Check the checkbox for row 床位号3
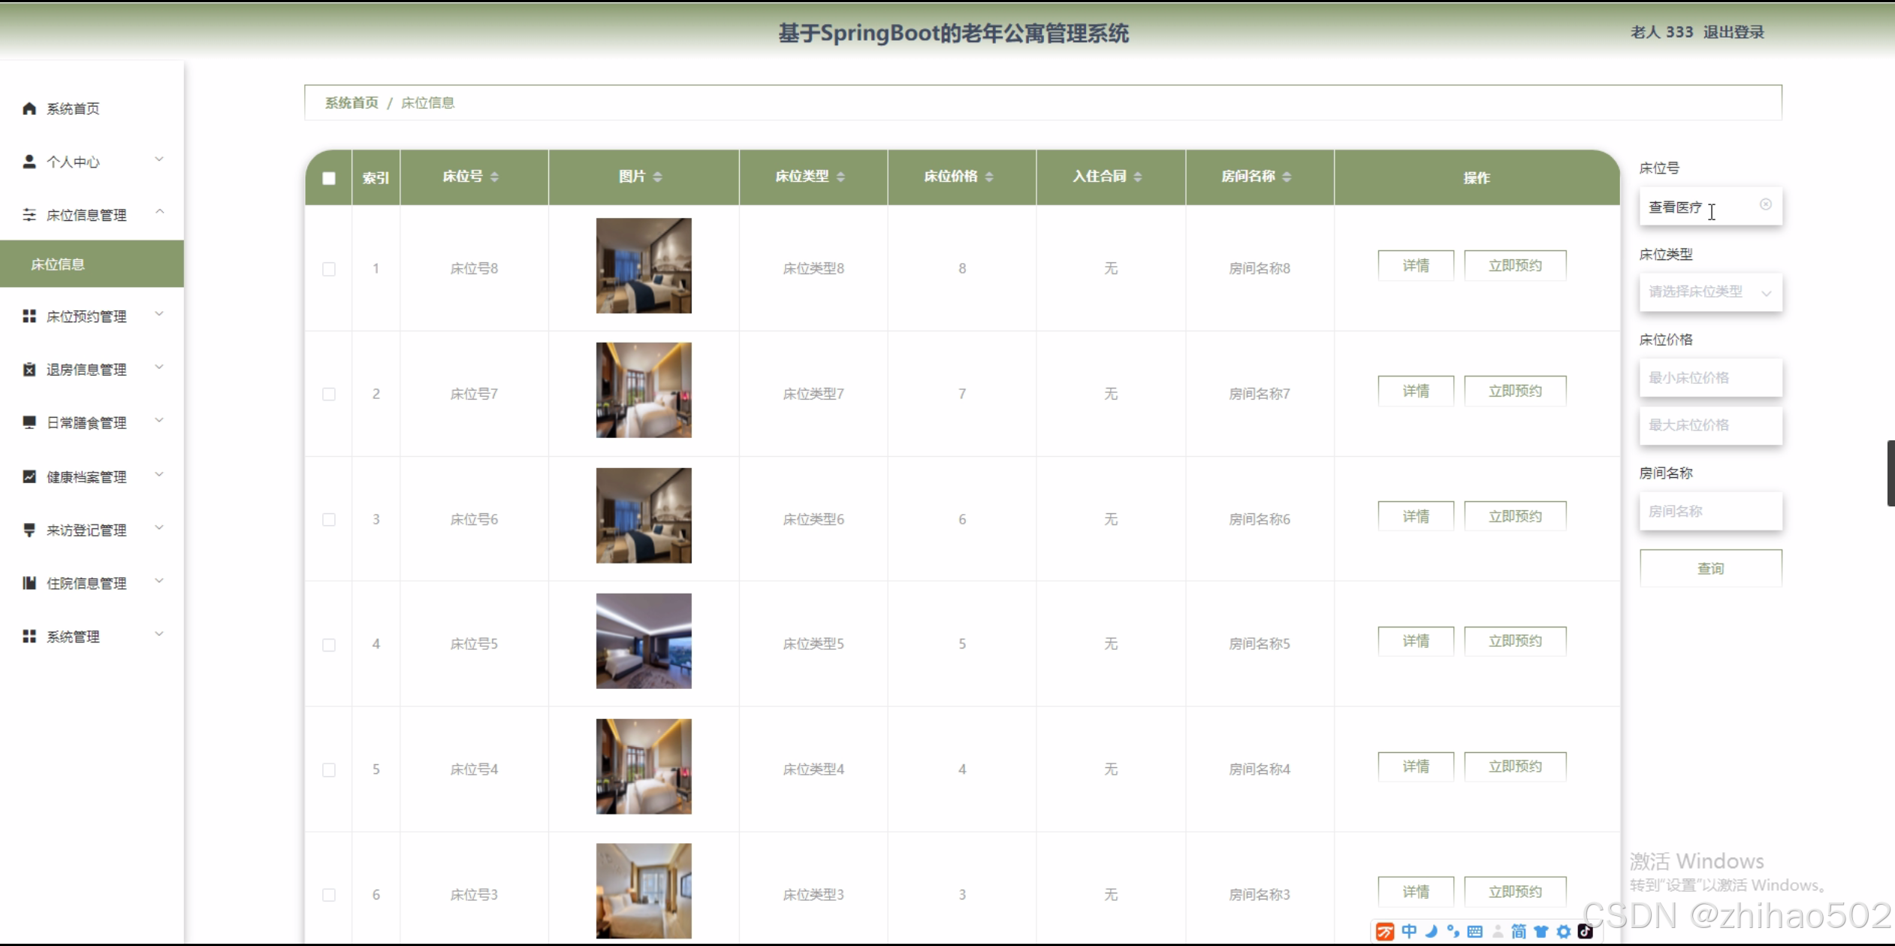This screenshot has height=946, width=1895. coord(329,895)
